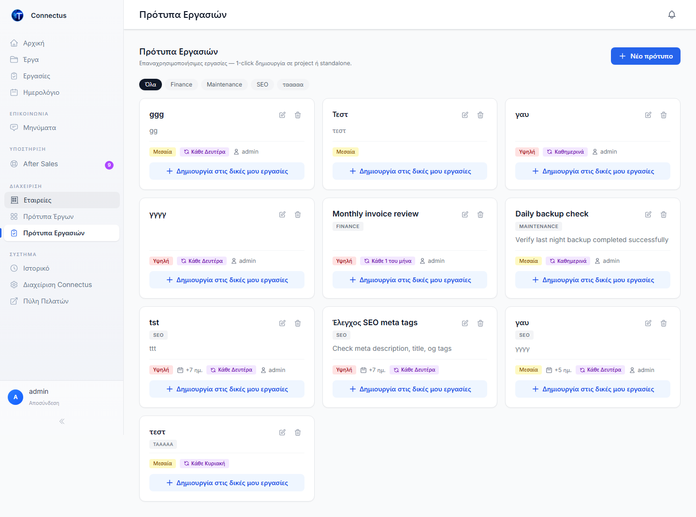Open Έργα in the sidebar
This screenshot has width=696, height=517.
(62, 59)
